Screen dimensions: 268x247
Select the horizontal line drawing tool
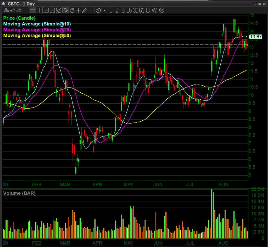point(32,10)
